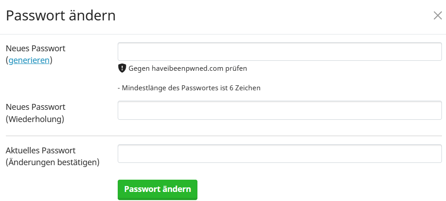Click the 'Neues Passwort' label above Wiederholung
Screen dimensions: 446x201
(x=36, y=107)
